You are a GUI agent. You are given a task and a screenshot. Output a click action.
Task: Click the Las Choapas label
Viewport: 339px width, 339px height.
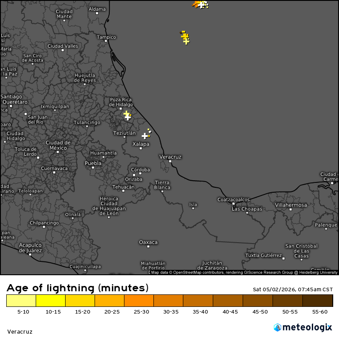[x=247, y=209]
